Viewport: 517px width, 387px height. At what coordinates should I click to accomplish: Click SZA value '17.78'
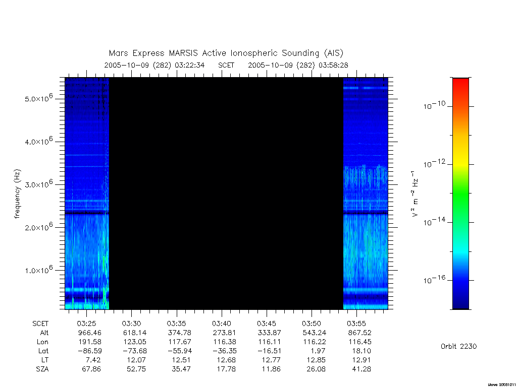[x=226, y=369]
